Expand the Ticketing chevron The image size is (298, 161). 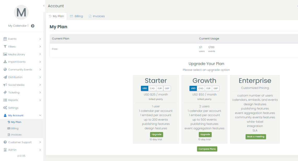[x=40, y=92]
